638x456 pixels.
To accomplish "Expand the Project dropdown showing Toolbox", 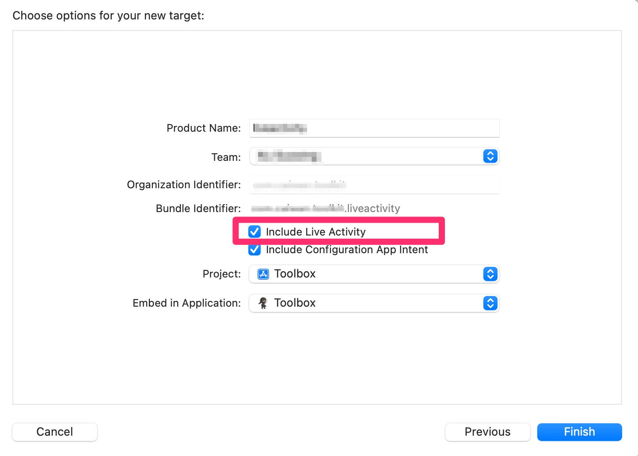I will pos(373,274).
